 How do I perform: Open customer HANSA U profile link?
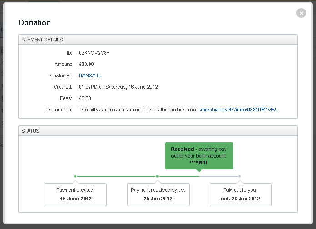(90, 75)
